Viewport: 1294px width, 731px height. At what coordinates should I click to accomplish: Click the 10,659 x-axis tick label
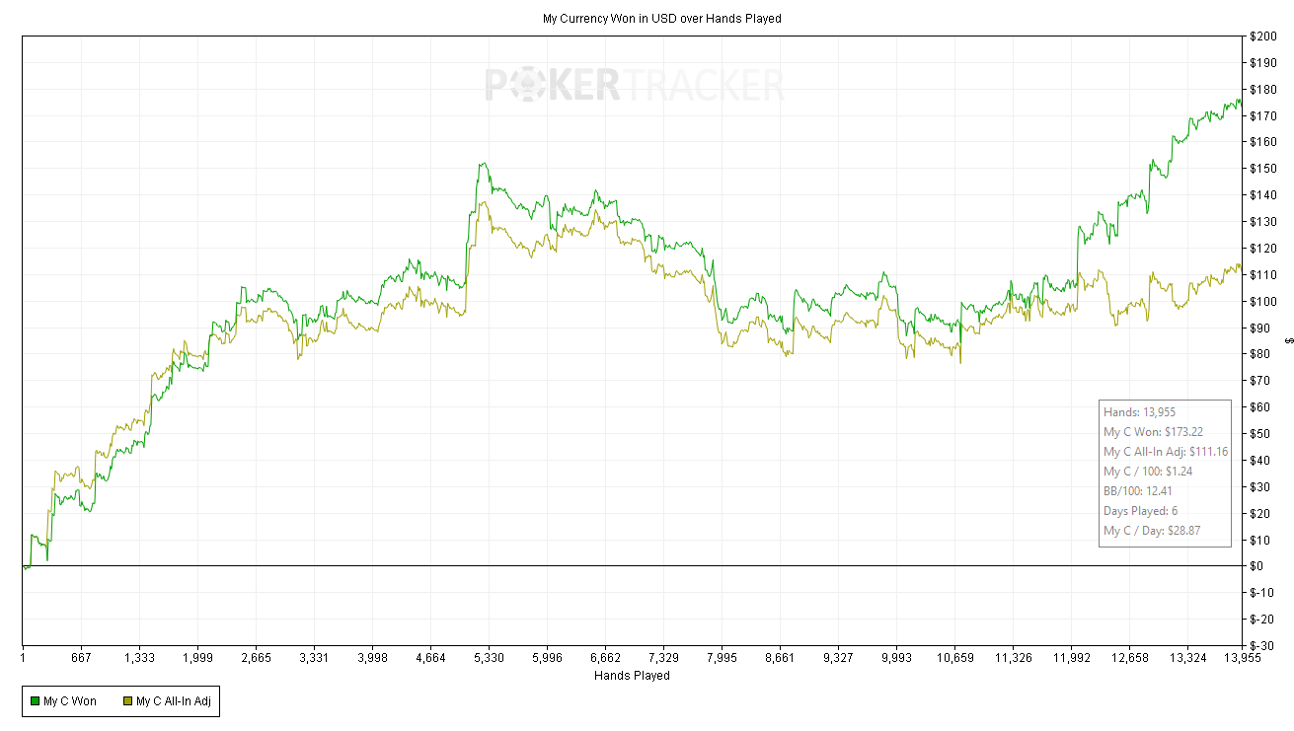click(954, 658)
